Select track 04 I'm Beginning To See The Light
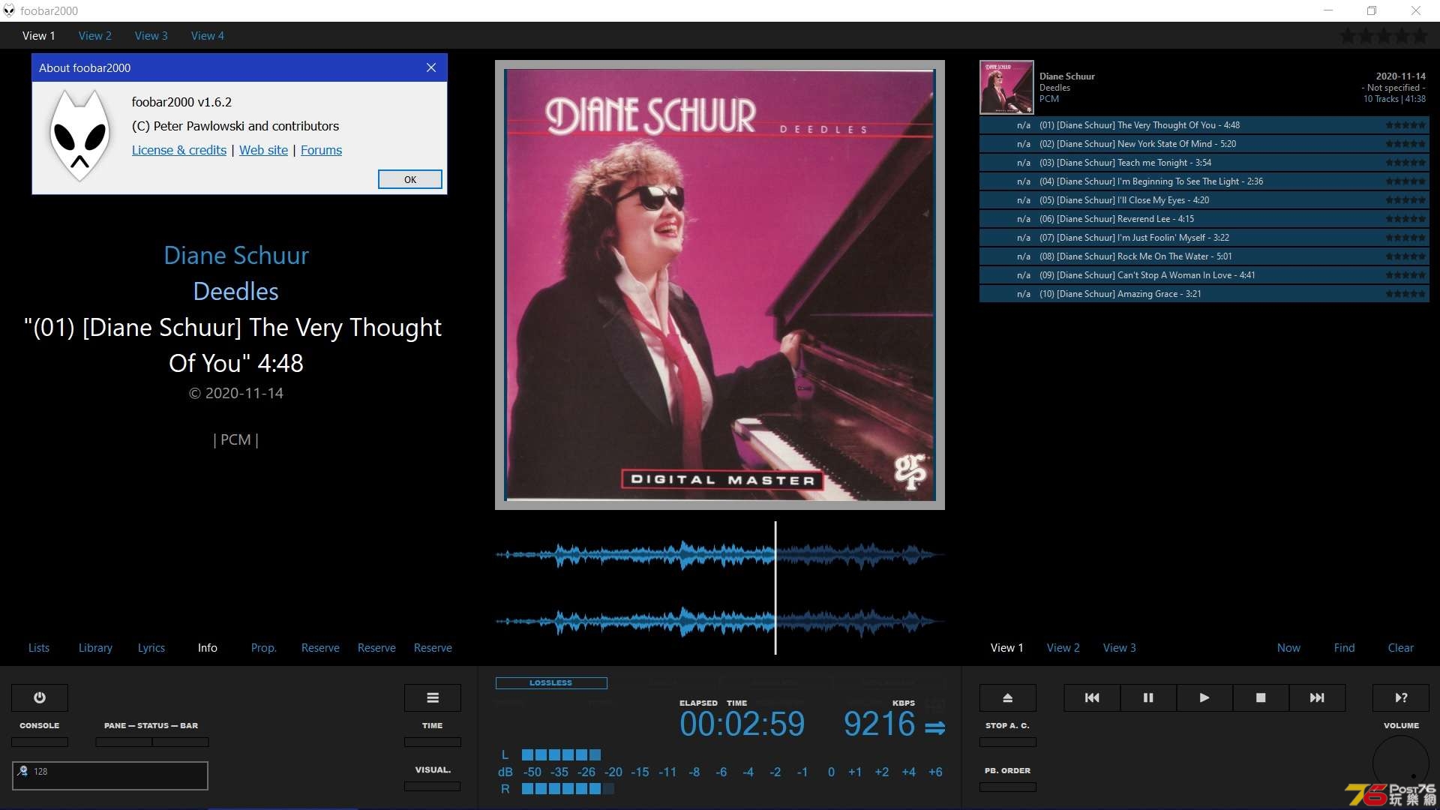This screenshot has height=810, width=1440. coord(1204,181)
